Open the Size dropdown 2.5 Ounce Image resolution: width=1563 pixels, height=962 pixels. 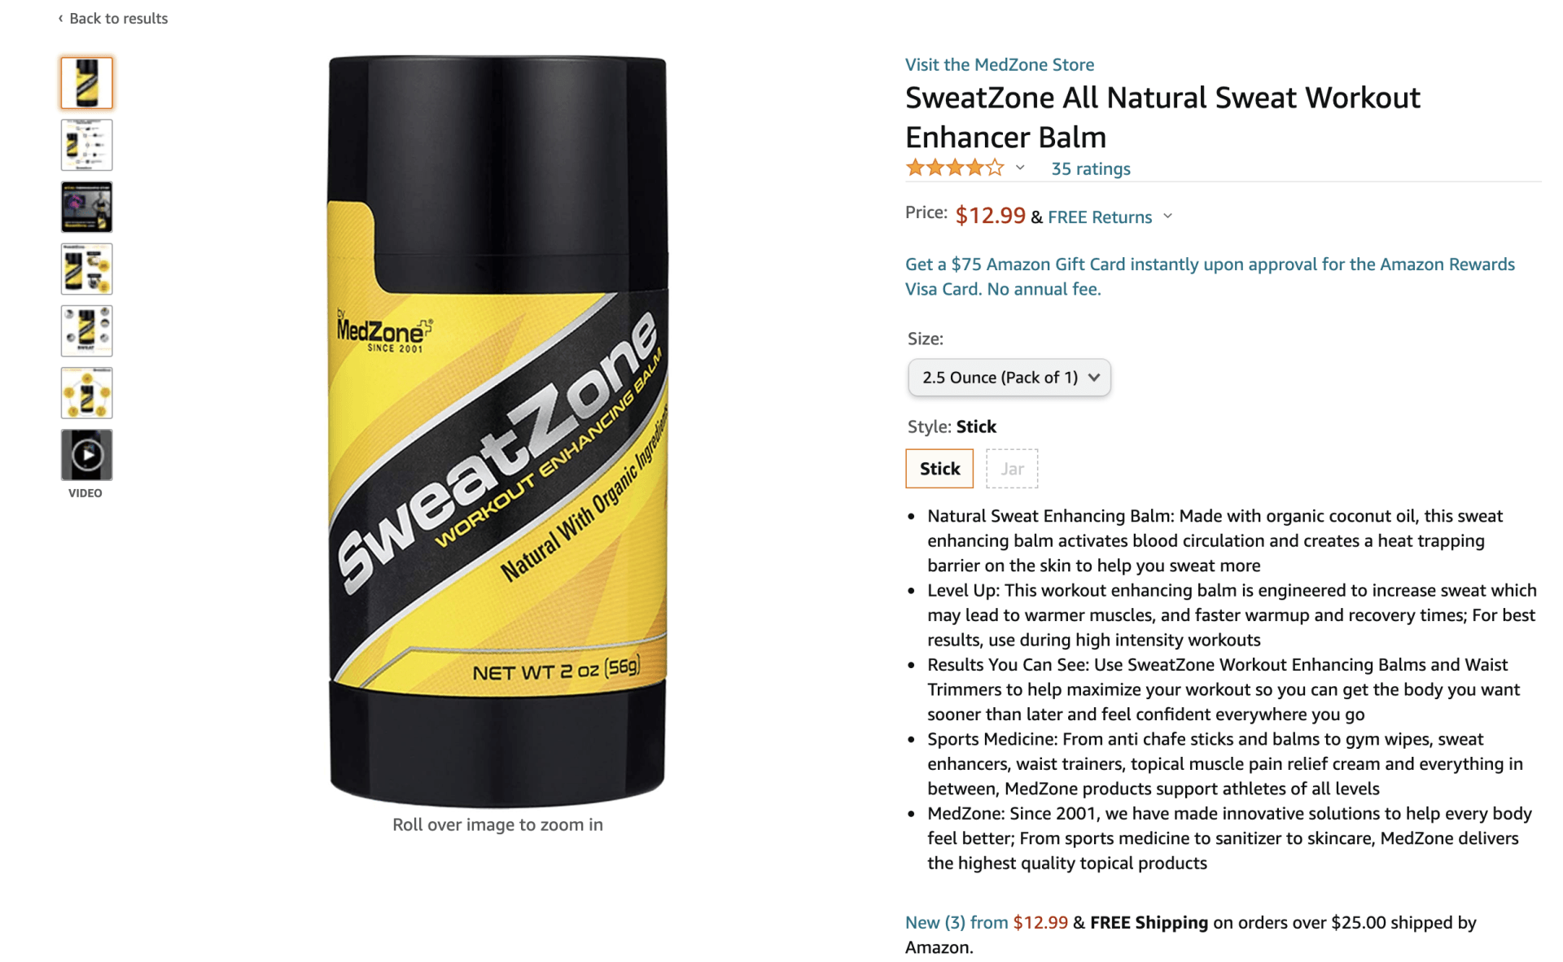[1009, 378]
